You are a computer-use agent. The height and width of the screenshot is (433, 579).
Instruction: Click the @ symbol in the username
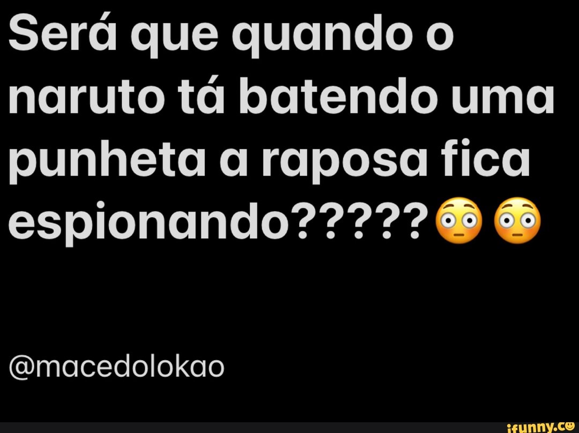coord(21,367)
